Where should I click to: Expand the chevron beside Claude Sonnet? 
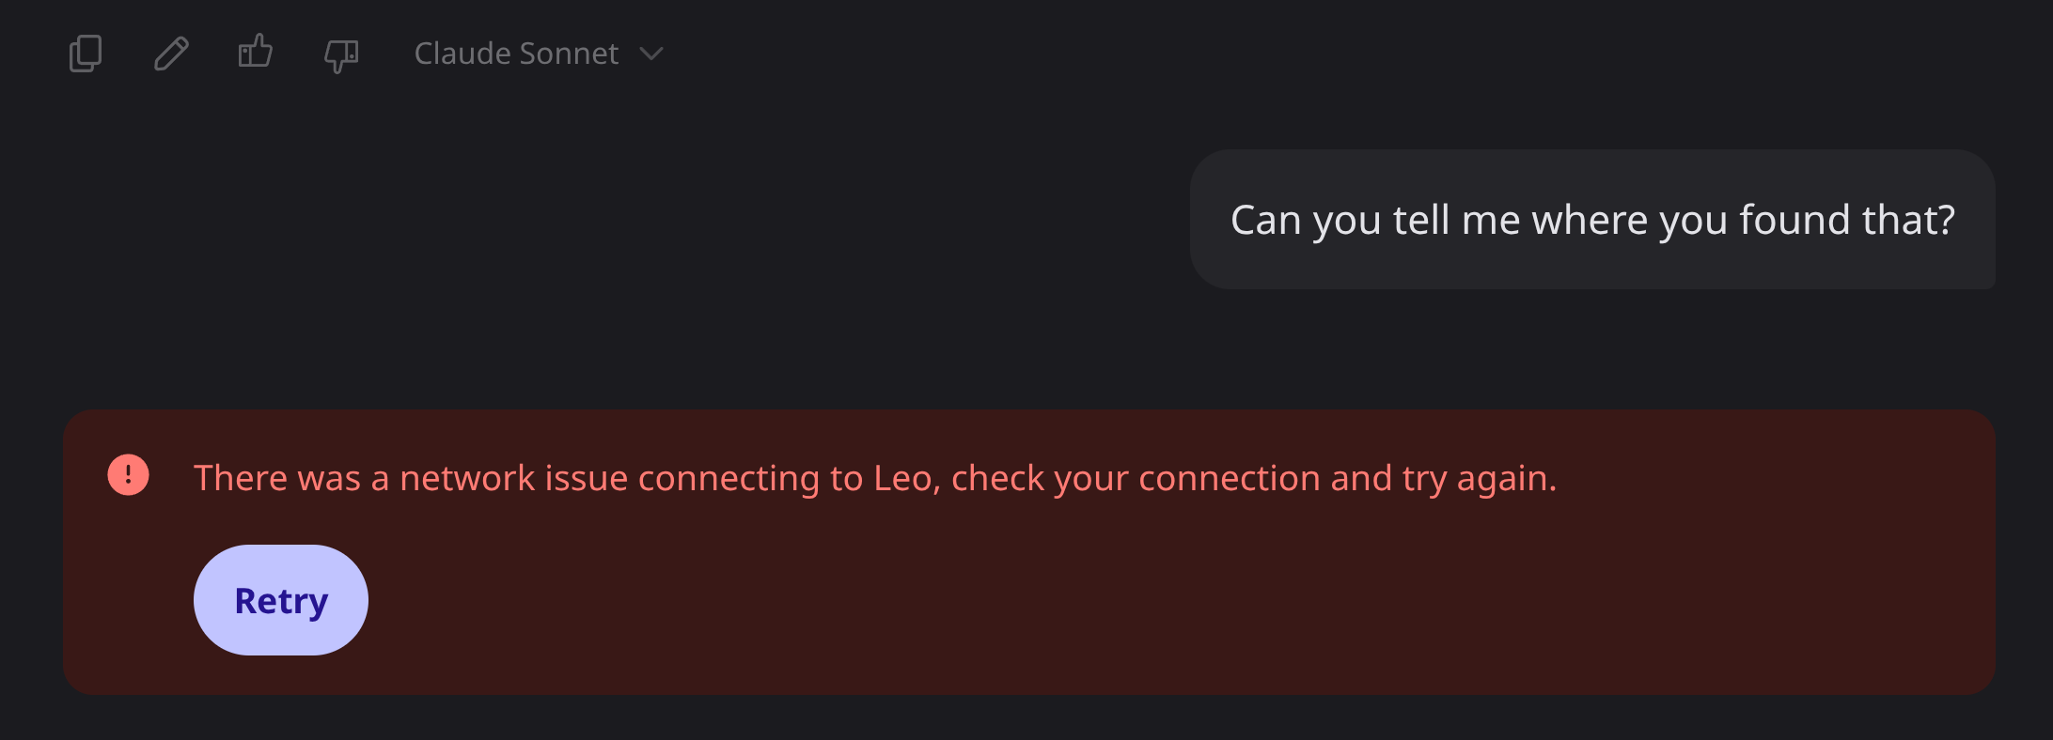tap(651, 54)
